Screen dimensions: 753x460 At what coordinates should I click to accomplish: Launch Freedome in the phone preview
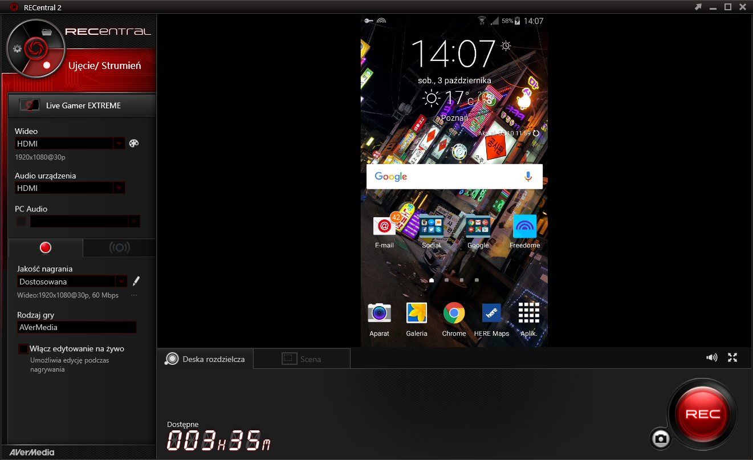pyautogui.click(x=524, y=231)
